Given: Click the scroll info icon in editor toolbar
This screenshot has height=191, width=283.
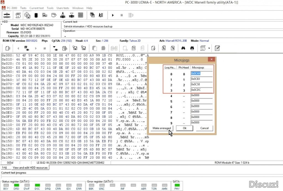Looking at the screenshot, I should pyautogui.click(x=203, y=48).
